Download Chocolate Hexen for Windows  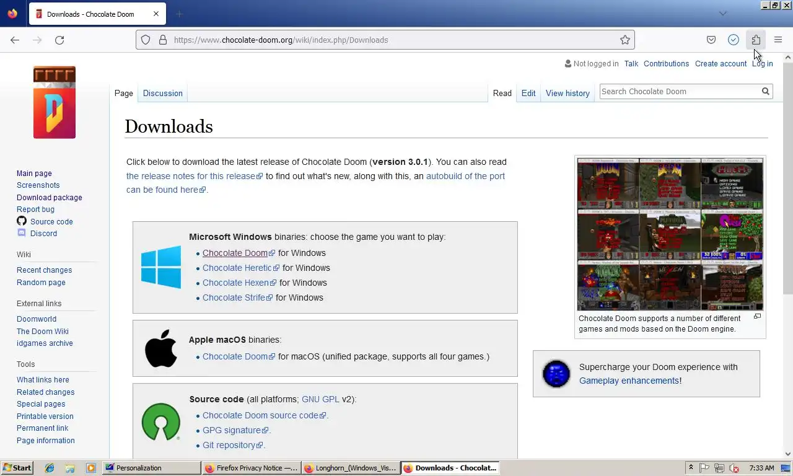pyautogui.click(x=240, y=283)
